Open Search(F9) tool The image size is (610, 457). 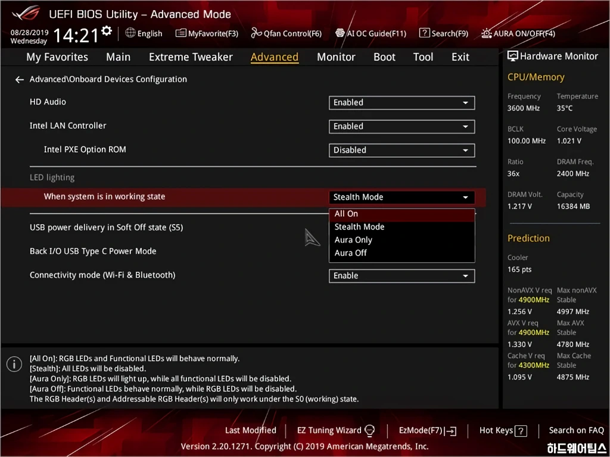[443, 33]
